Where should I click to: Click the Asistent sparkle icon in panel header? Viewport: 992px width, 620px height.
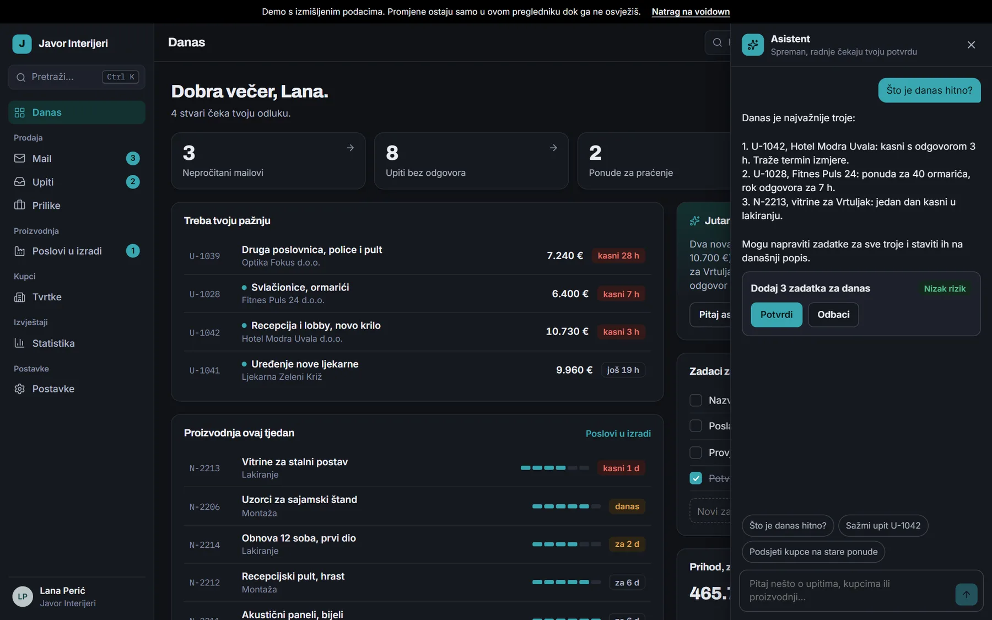(x=753, y=45)
